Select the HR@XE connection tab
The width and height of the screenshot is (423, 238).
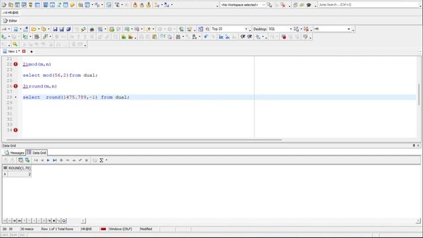(x=11, y=13)
